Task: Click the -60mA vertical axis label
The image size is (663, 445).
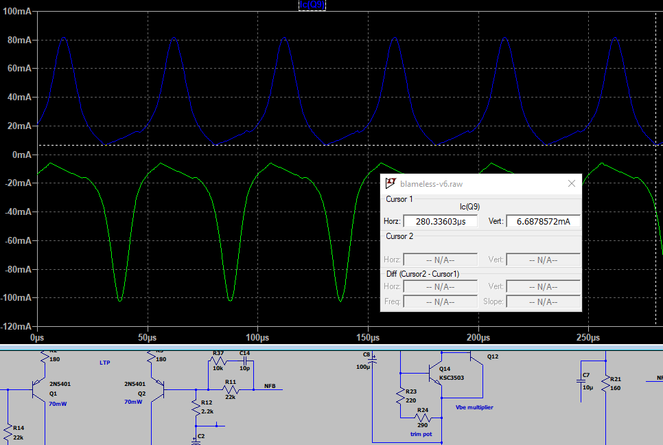Action: (18, 240)
